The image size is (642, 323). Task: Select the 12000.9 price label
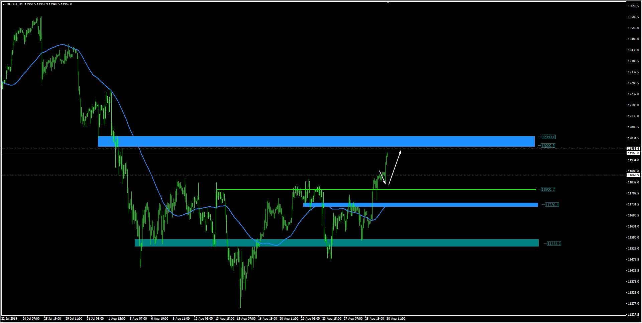point(548,146)
